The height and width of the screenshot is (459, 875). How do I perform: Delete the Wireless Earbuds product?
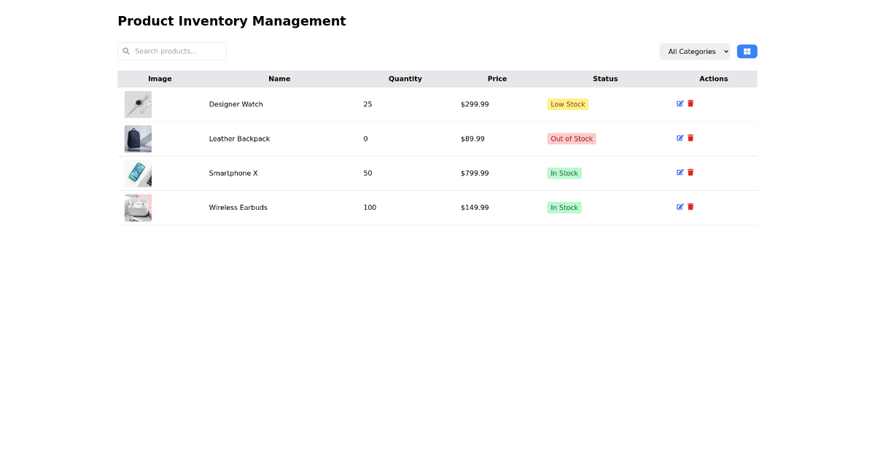pos(690,206)
